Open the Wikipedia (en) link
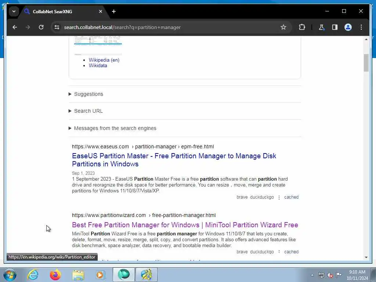This screenshot has height=282, width=376. pos(104,60)
